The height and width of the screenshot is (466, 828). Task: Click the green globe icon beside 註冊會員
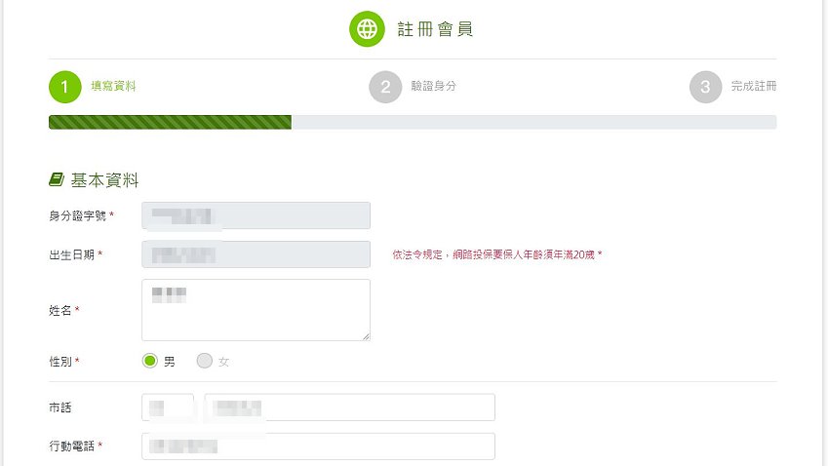click(x=367, y=29)
